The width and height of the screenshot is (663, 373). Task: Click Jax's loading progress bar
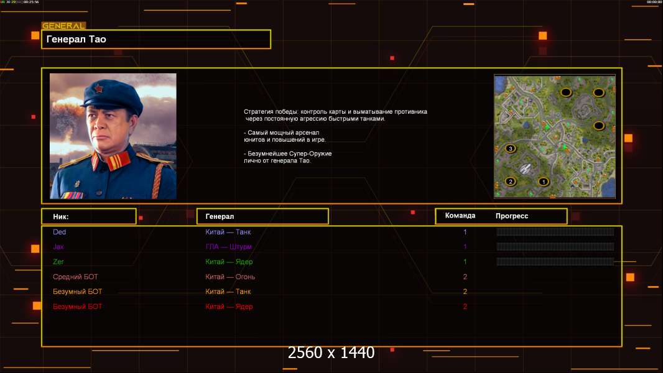click(555, 247)
